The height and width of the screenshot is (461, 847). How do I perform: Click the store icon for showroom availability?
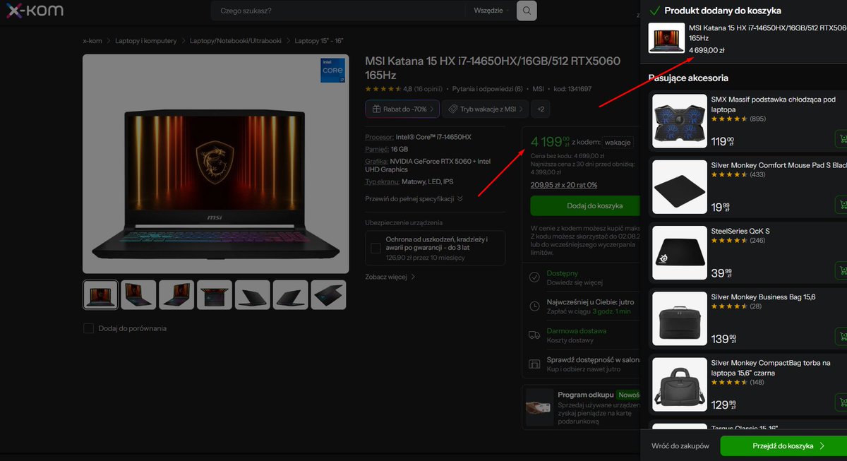click(x=534, y=364)
